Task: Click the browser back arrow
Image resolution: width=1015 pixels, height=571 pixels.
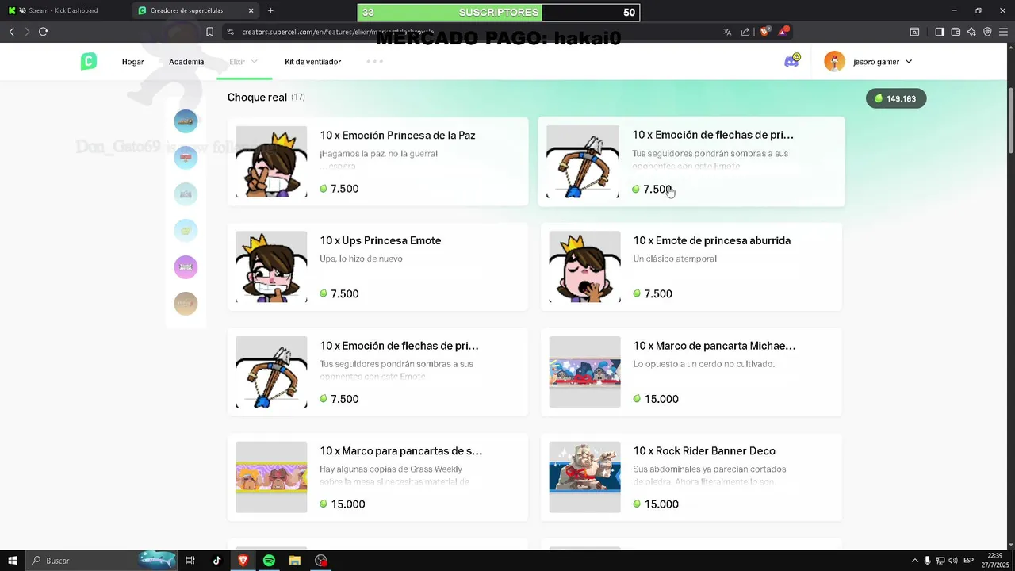Action: point(11,32)
